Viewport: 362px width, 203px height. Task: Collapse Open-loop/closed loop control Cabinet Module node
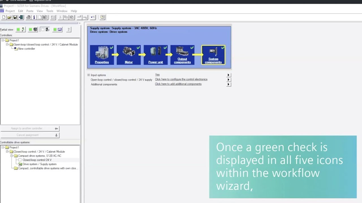(x=7, y=45)
